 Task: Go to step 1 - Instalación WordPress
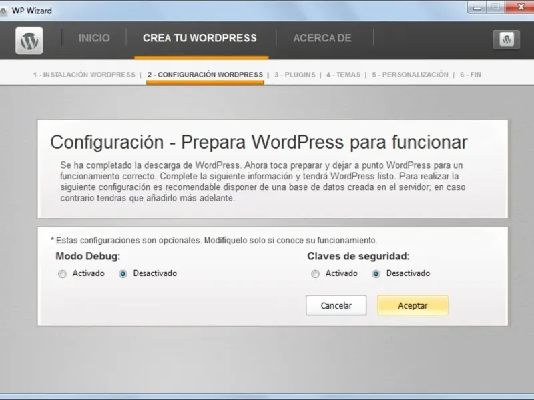tap(84, 75)
